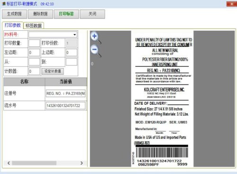This screenshot has width=237, height=174.
Task: Click the PN料号 label text
Action: [11, 35]
